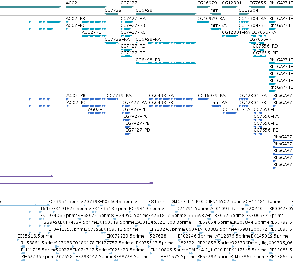The image size is (293, 262).
Task: Select the CG12304 gene label
Action: coord(248,10)
